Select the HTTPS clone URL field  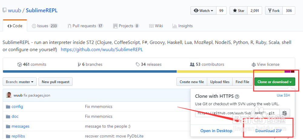238,113
